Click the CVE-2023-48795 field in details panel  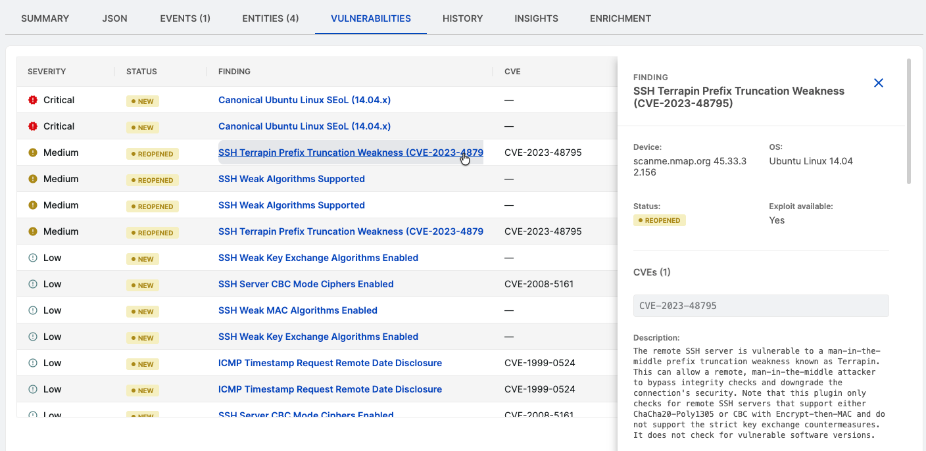[x=761, y=306]
